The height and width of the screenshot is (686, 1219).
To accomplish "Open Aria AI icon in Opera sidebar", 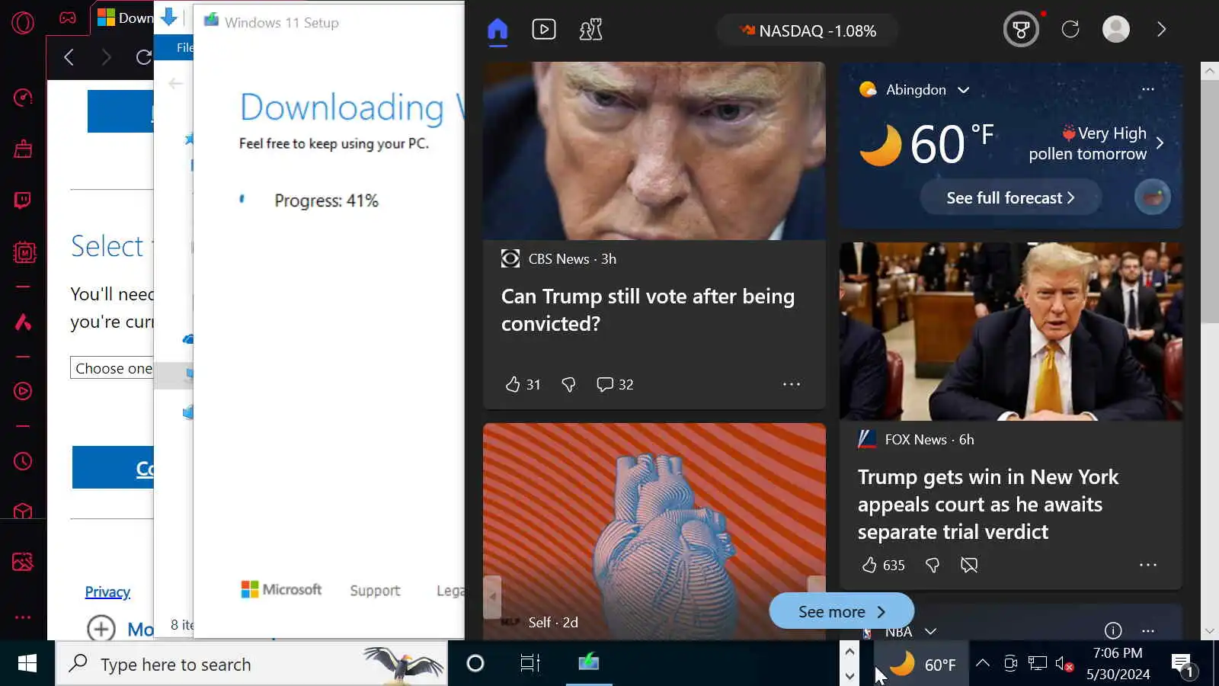I will pyautogui.click(x=23, y=322).
